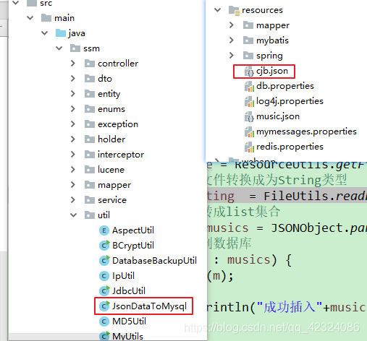This screenshot has height=341, width=367.
Task: Click the IpUtil class icon
Action: (x=104, y=276)
